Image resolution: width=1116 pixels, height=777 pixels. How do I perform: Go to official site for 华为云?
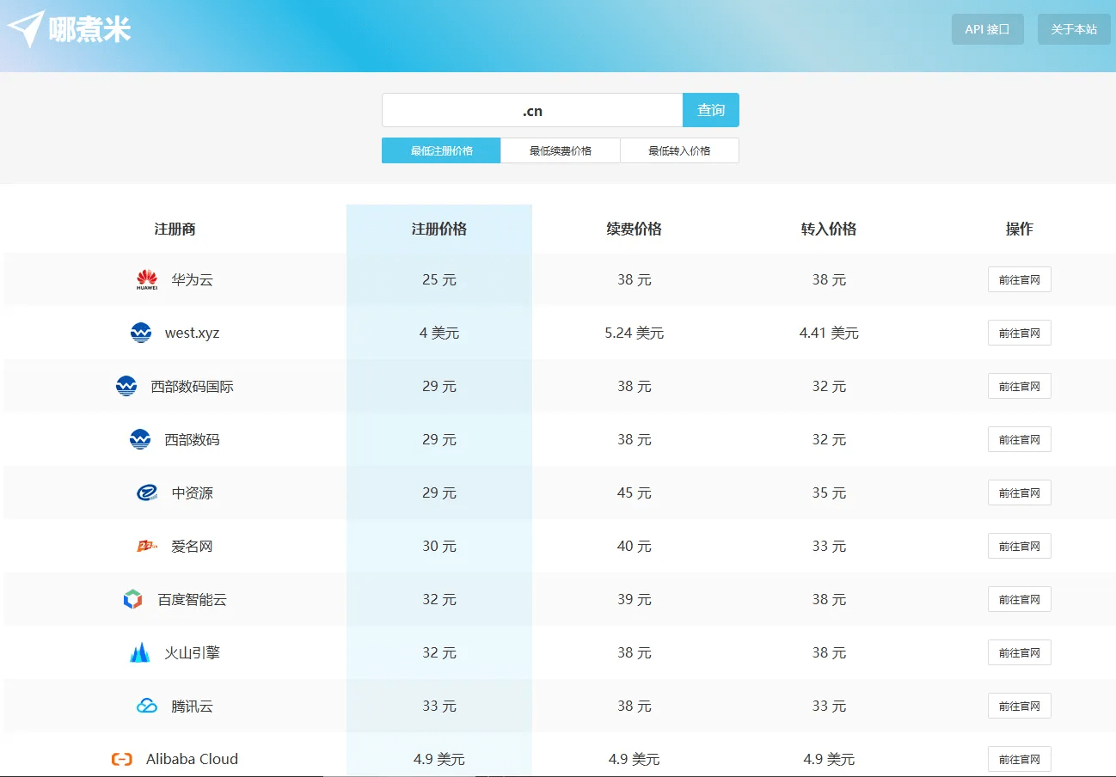coord(1019,280)
